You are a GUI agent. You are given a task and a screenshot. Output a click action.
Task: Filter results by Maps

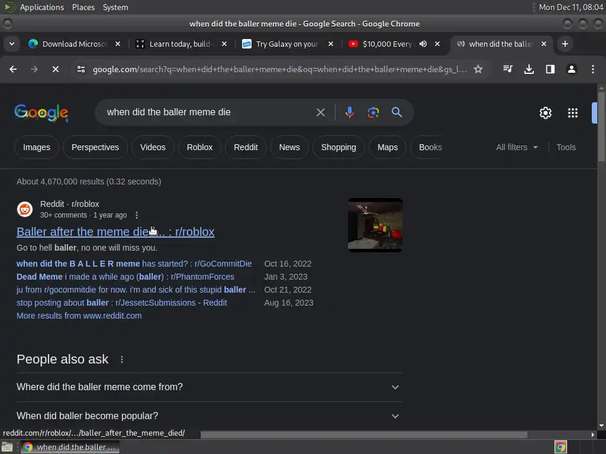[x=387, y=147]
